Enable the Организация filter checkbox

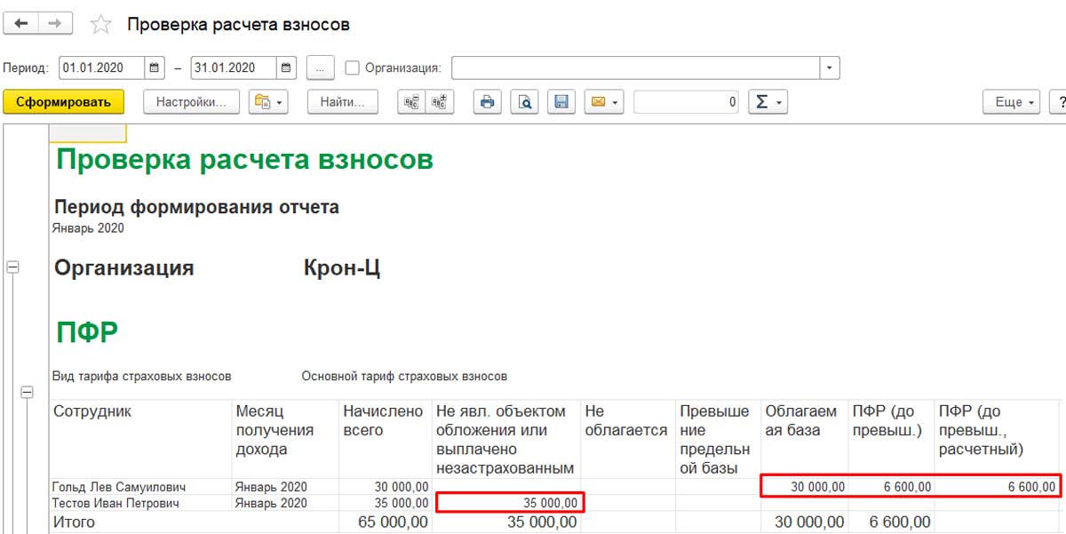[352, 68]
